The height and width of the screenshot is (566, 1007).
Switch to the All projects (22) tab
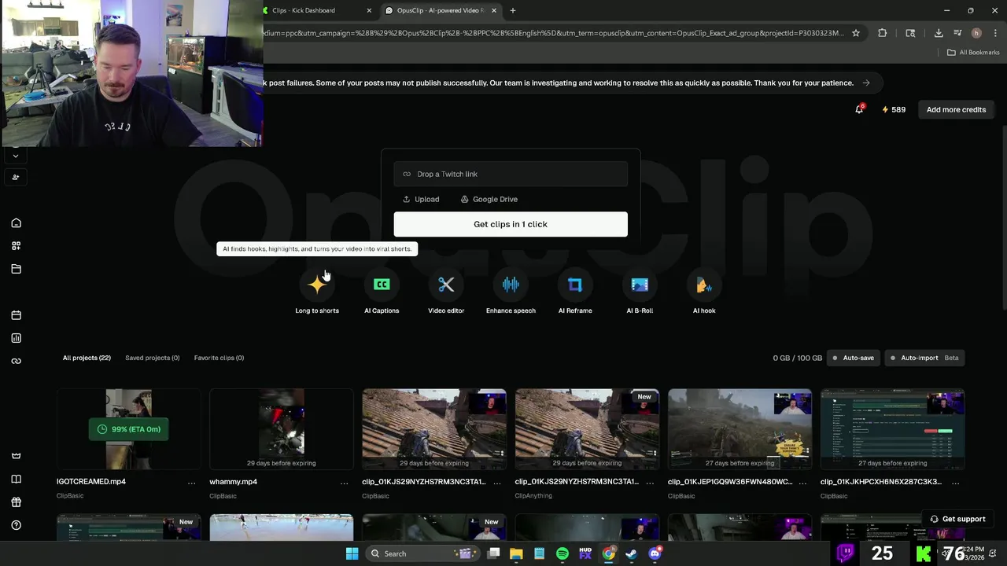[x=87, y=358]
